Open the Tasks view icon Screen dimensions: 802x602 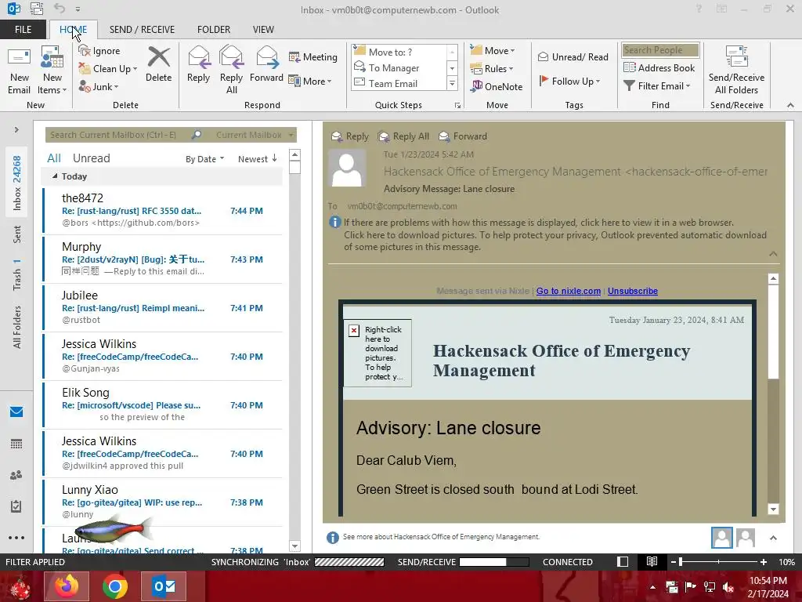[x=16, y=506]
